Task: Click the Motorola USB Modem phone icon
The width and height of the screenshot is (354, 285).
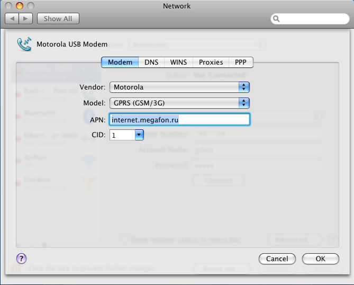Action: 24,44
